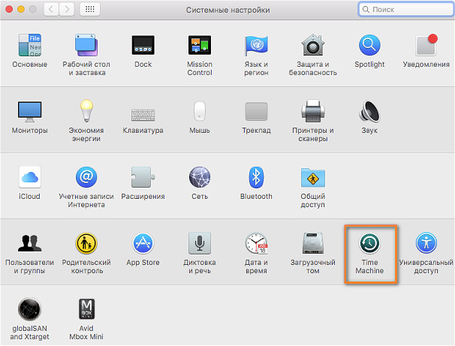Open the Bluetooth settings

pos(256,178)
